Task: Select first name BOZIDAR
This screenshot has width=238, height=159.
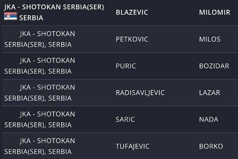Action: pos(214,66)
